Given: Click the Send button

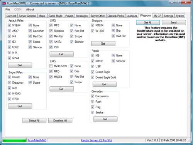Looking at the screenshot, I should click(x=174, y=22).
